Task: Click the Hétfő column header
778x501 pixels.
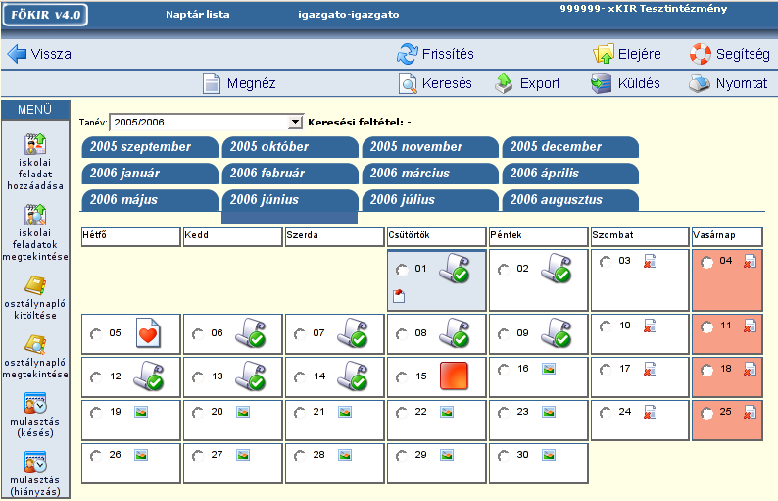Action: [x=130, y=236]
